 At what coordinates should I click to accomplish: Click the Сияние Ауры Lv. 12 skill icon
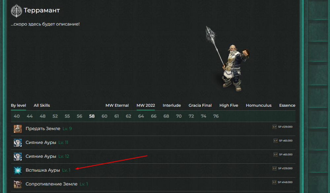point(18,156)
